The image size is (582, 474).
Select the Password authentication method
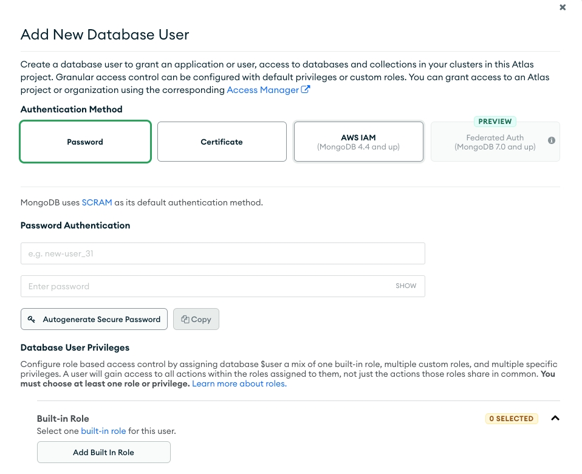85,142
